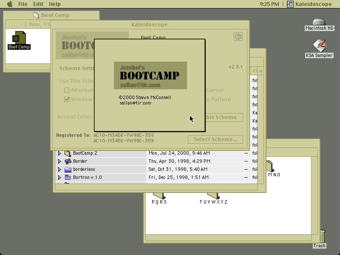Viewport: 340px width, 255px height.
Task: Select the borderless list item name
Action: tap(84, 169)
